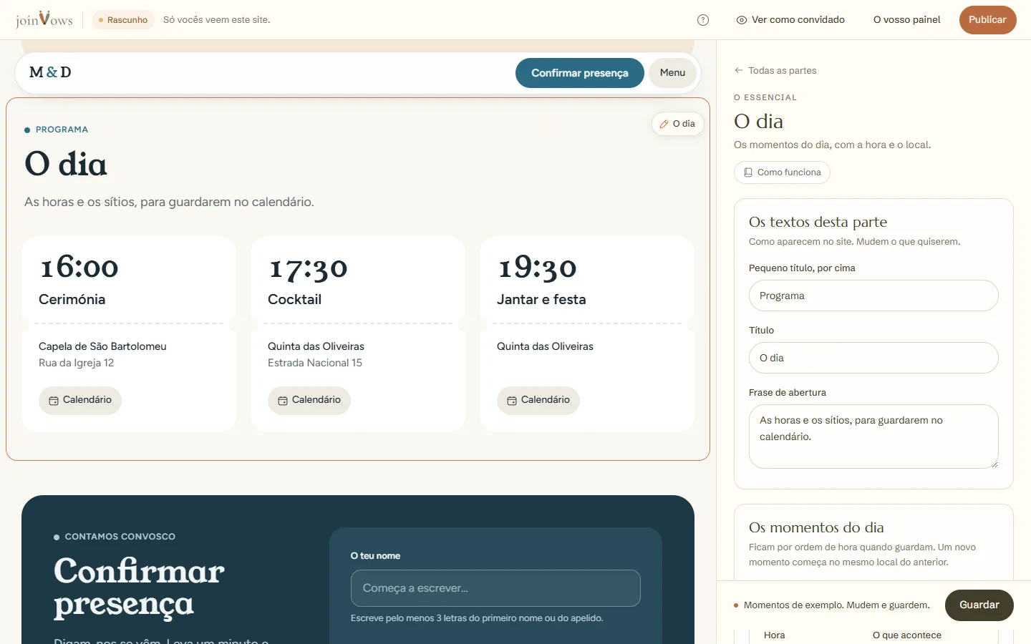The width and height of the screenshot is (1031, 644).
Task: Click the Publicar button
Action: coord(987,20)
